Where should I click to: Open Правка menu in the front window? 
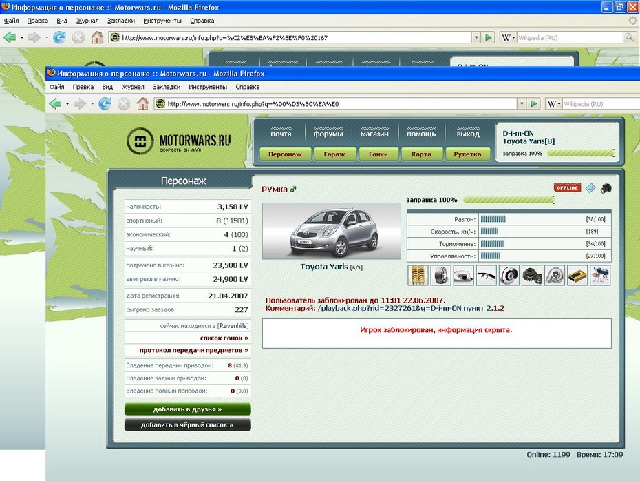coord(83,87)
